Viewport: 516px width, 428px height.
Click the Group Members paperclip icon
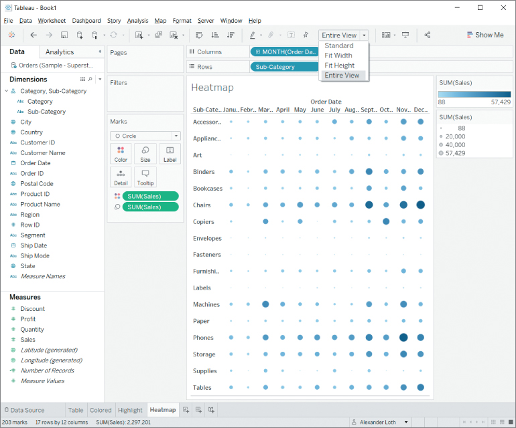[271, 35]
